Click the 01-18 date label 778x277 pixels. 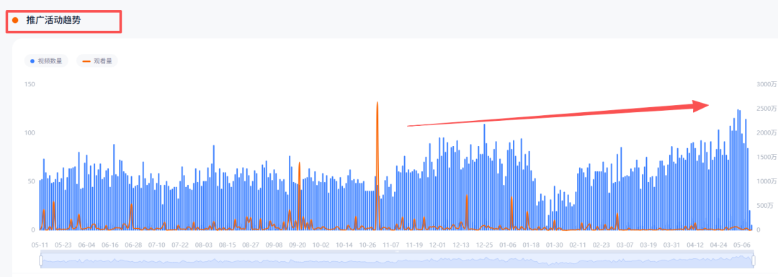(532, 245)
